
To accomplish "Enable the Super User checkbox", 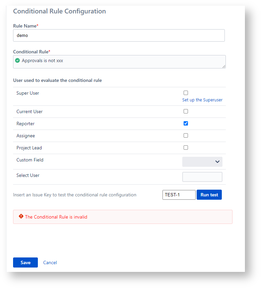I will pos(186,93).
